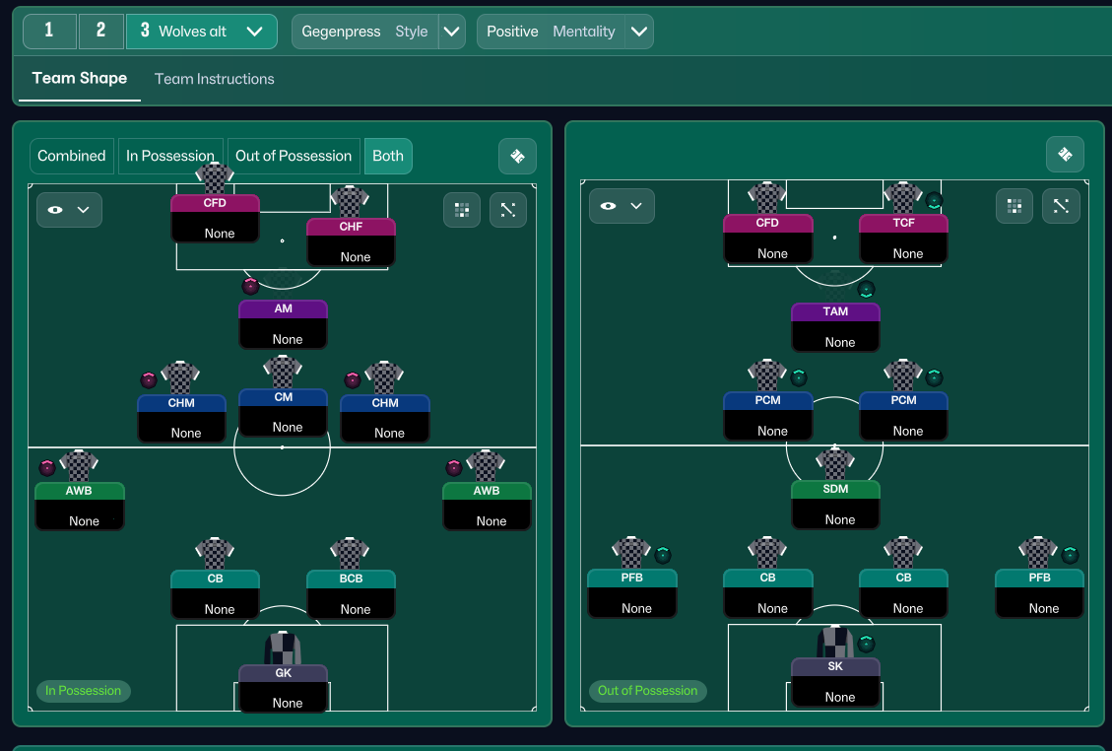Click the grid overlay icon on Out of Possession pitch
The image size is (1112, 751).
[1014, 206]
